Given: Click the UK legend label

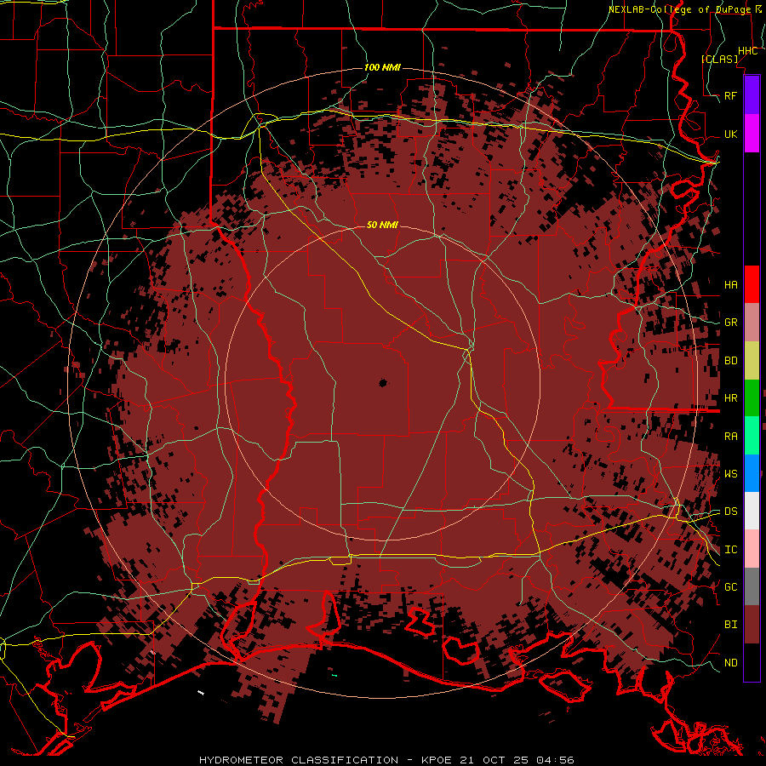Looking at the screenshot, I should pyautogui.click(x=730, y=134).
